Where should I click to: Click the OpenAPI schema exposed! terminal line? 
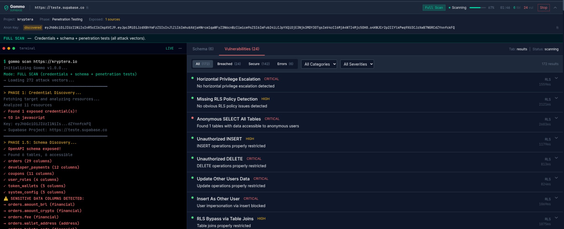[x=32, y=149]
